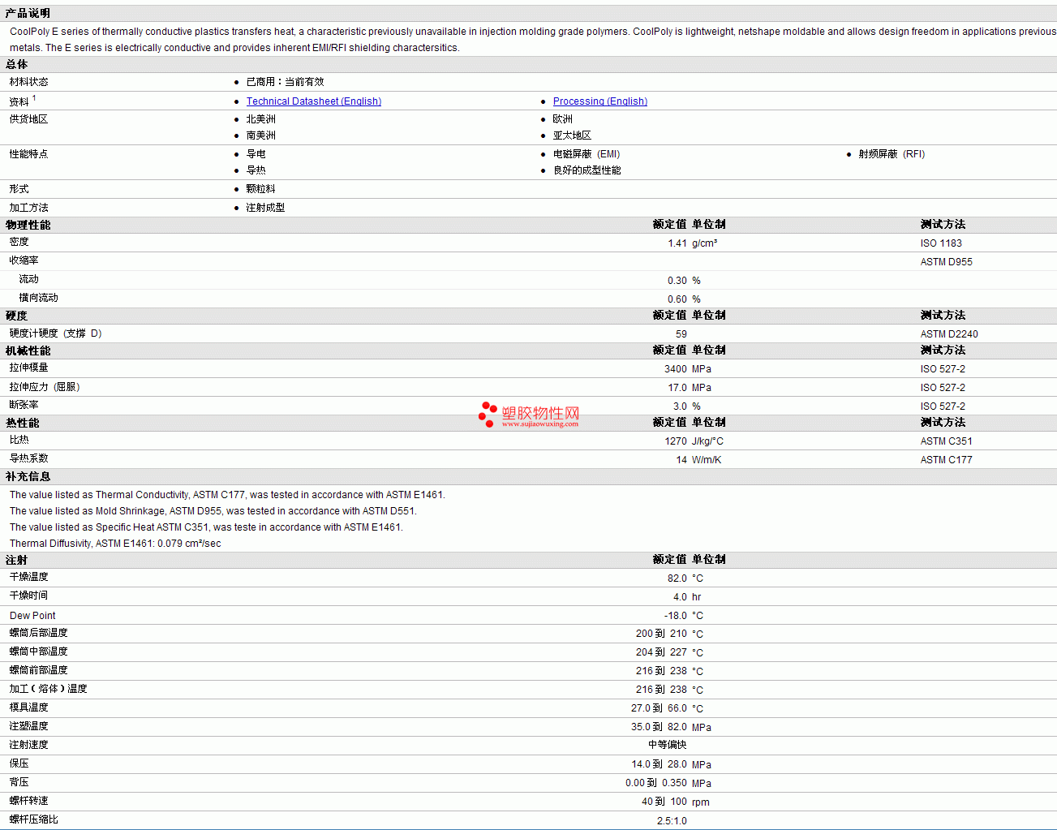Select the 亚太地区 region entry
The image size is (1057, 830).
click(572, 135)
